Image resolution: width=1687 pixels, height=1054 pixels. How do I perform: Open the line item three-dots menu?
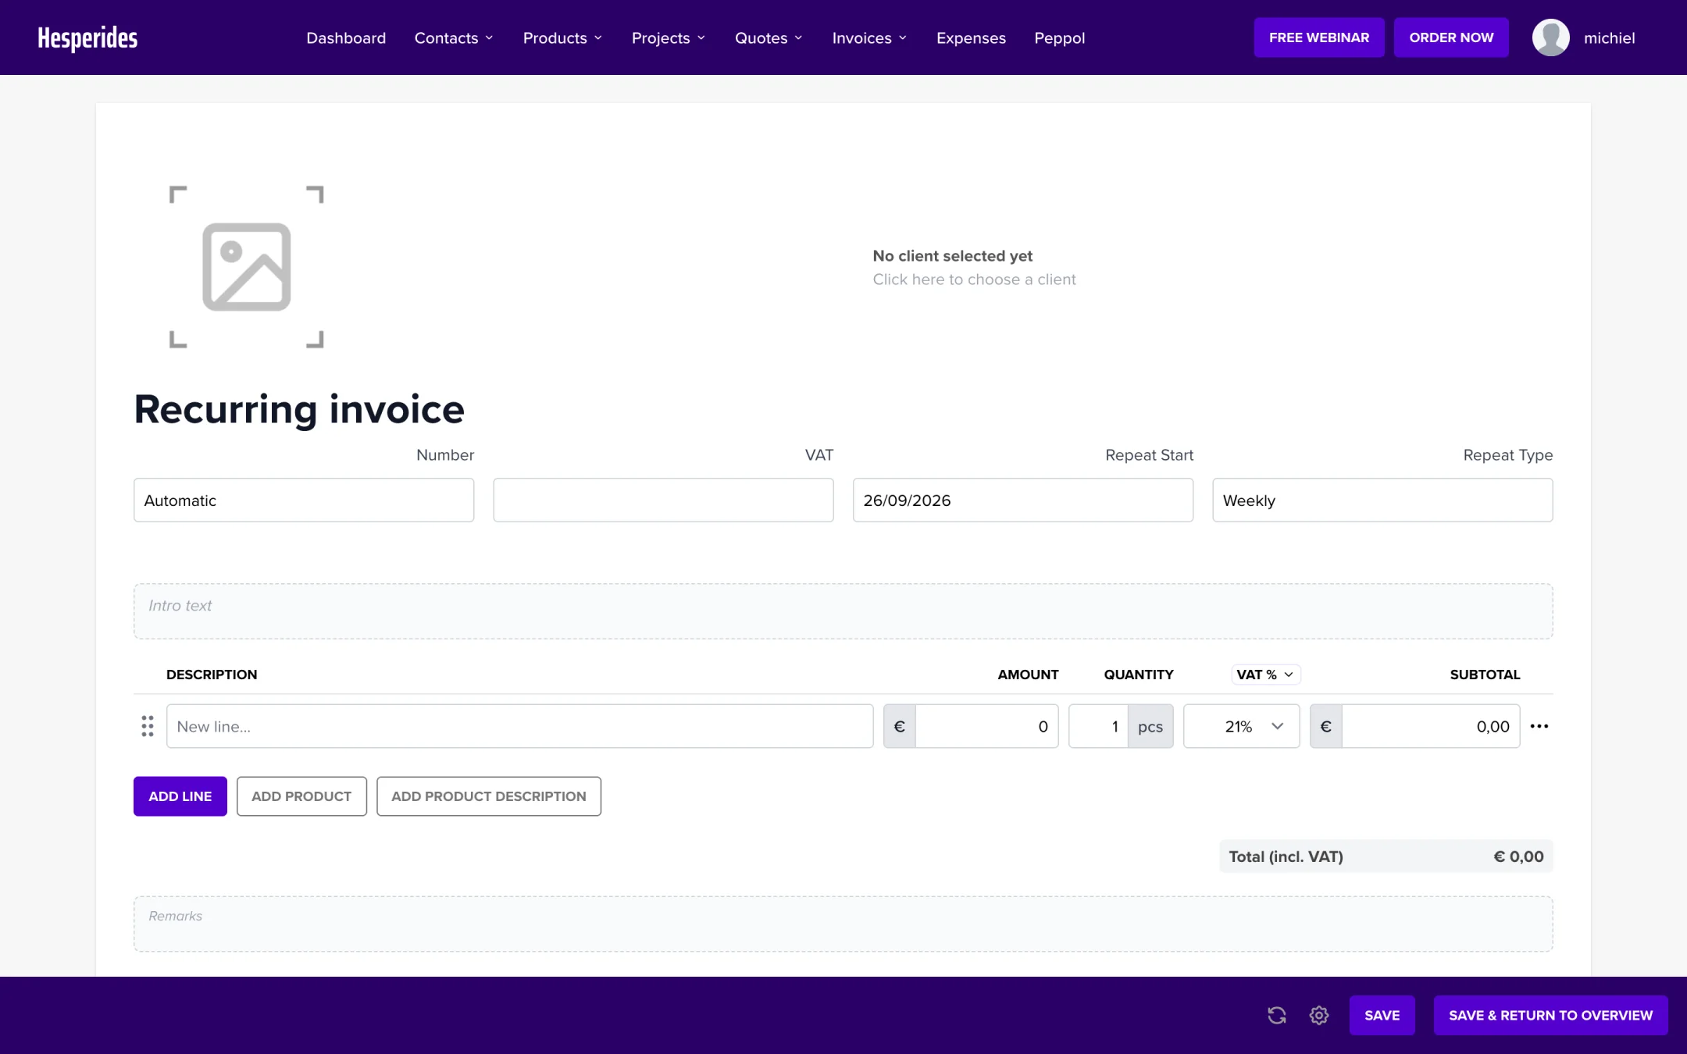pyautogui.click(x=1539, y=726)
